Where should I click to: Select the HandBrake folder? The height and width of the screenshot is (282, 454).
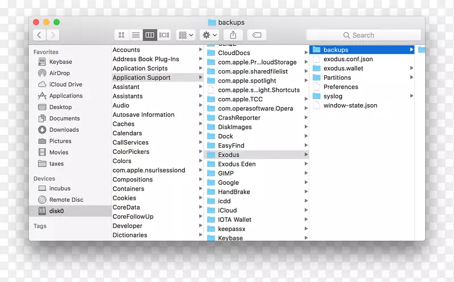(x=257, y=192)
